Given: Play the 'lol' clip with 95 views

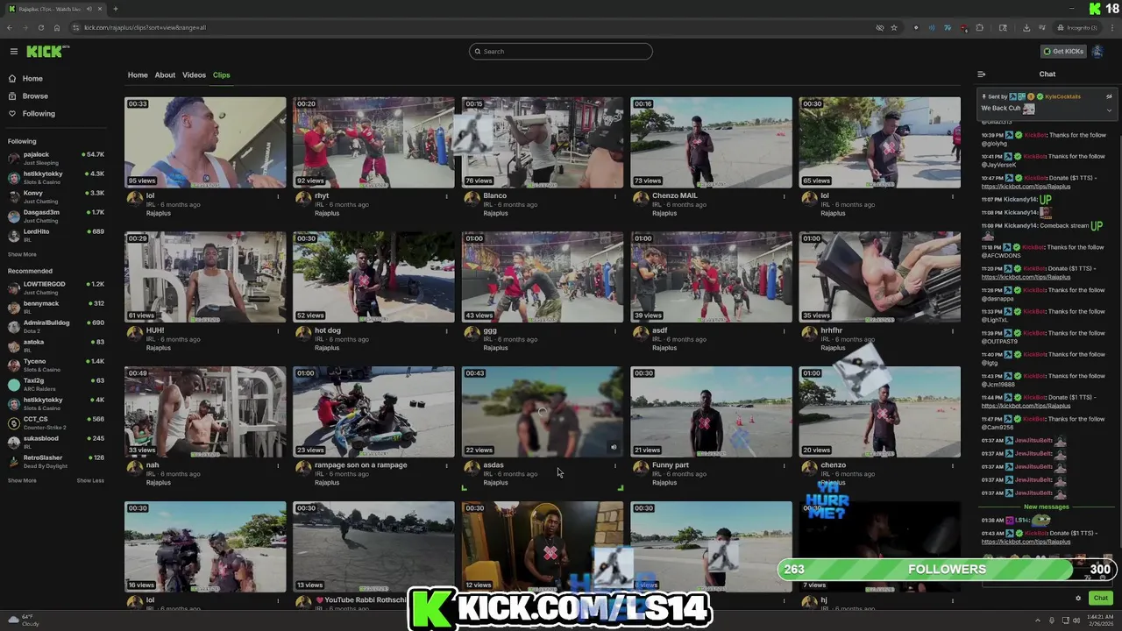Looking at the screenshot, I should [x=205, y=142].
